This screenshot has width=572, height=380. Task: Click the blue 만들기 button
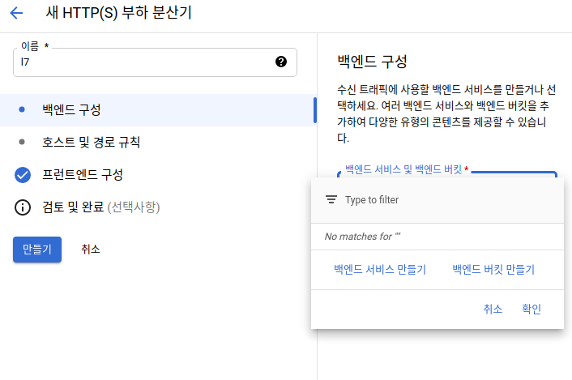[x=37, y=250]
